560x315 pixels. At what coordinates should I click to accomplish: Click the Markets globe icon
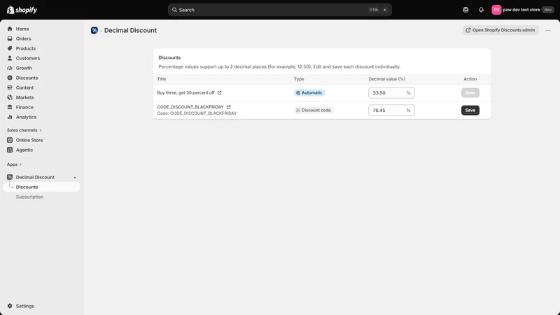(x=10, y=97)
